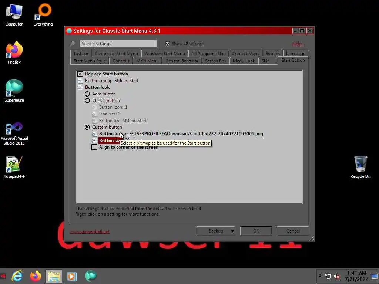Switch to the Context Menu tab
This screenshot has height=284, width=379.
pos(246,53)
